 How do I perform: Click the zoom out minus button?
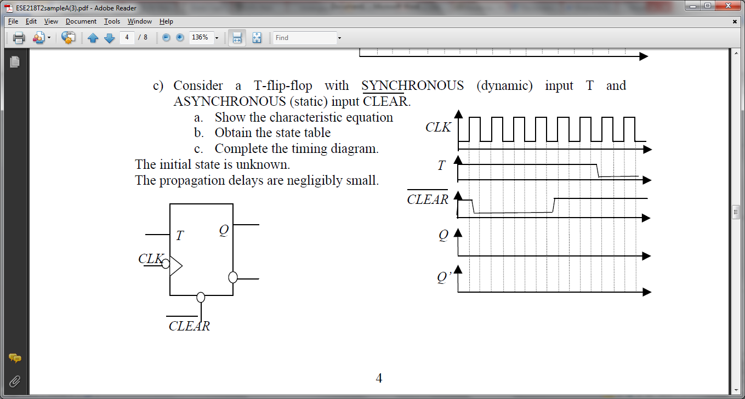tap(166, 37)
